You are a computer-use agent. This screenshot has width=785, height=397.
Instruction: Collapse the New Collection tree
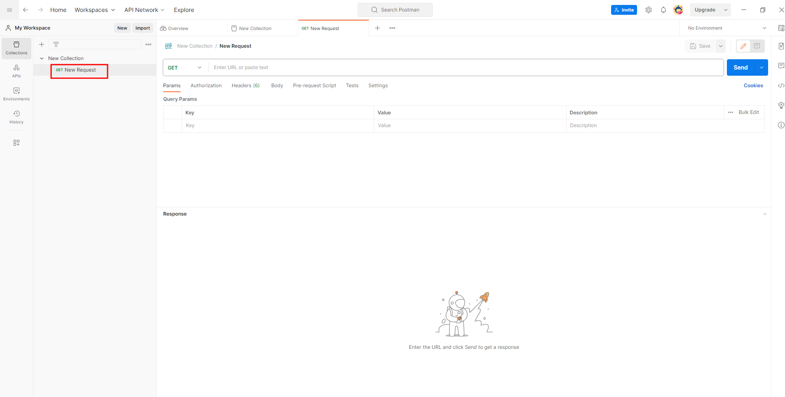click(42, 58)
